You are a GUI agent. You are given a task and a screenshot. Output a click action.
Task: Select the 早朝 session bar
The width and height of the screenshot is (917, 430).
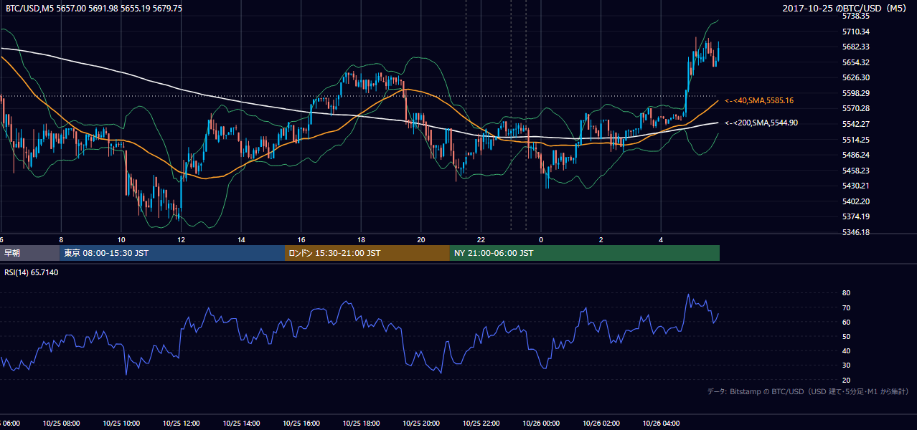[30, 253]
